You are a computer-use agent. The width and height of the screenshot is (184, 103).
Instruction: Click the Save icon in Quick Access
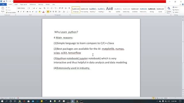[4, 1]
